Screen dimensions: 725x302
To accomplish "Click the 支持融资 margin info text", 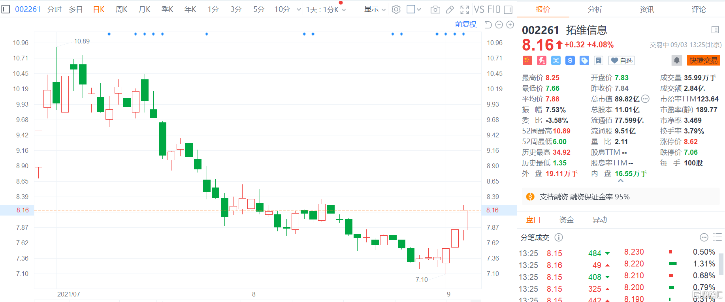I will click(x=585, y=197).
